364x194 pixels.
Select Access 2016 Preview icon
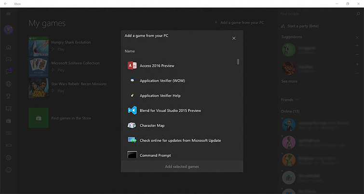132,65
